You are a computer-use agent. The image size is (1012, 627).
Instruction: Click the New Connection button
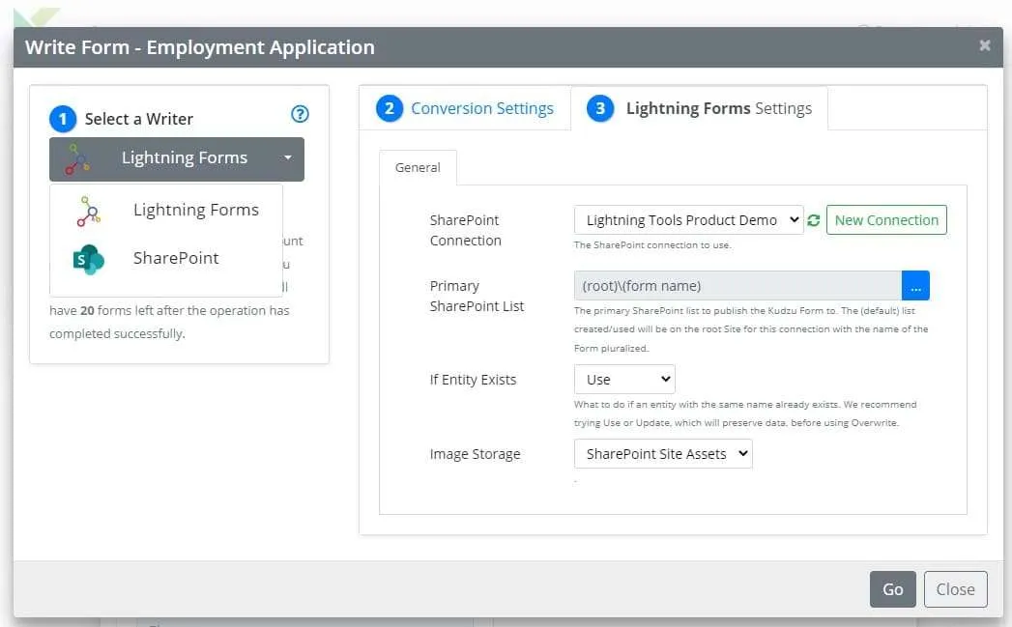tap(886, 219)
